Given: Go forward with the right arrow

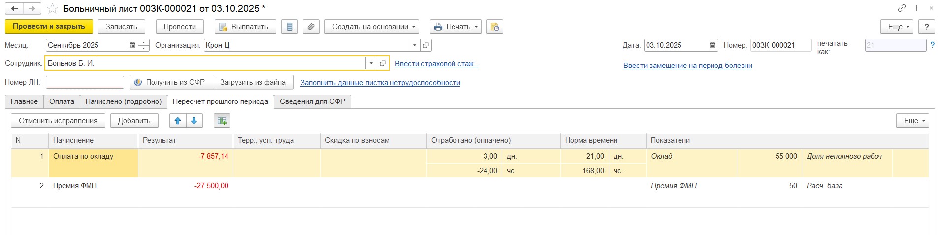Looking at the screenshot, I should coord(32,8).
